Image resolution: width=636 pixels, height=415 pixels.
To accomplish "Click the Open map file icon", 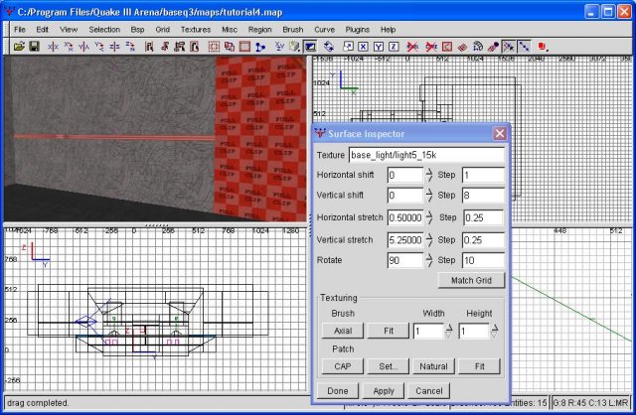I will click(x=19, y=47).
